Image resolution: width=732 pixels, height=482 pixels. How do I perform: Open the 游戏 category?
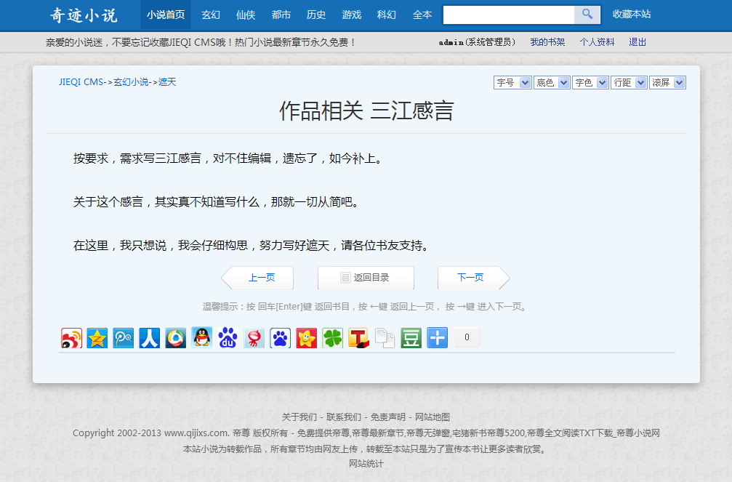(352, 15)
